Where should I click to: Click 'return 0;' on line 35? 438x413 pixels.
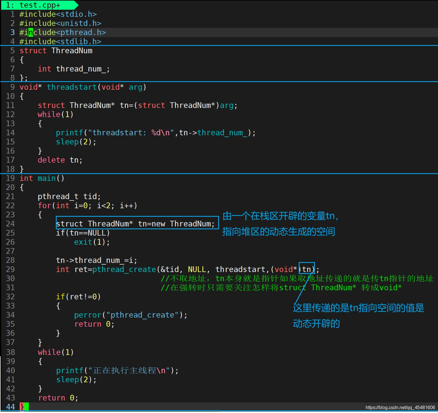pyautogui.click(x=94, y=324)
